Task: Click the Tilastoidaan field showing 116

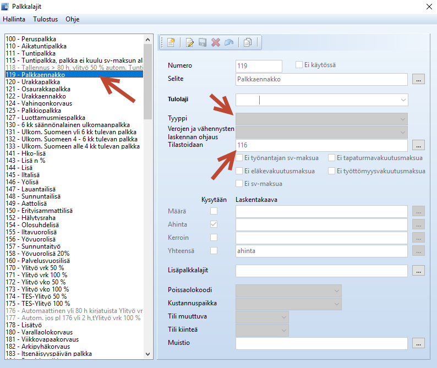Action: pyautogui.click(x=321, y=145)
